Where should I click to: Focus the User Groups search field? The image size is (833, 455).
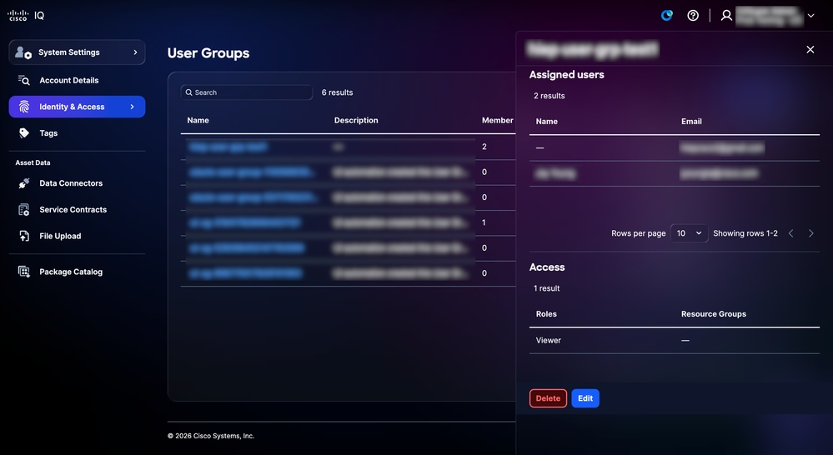pos(247,92)
